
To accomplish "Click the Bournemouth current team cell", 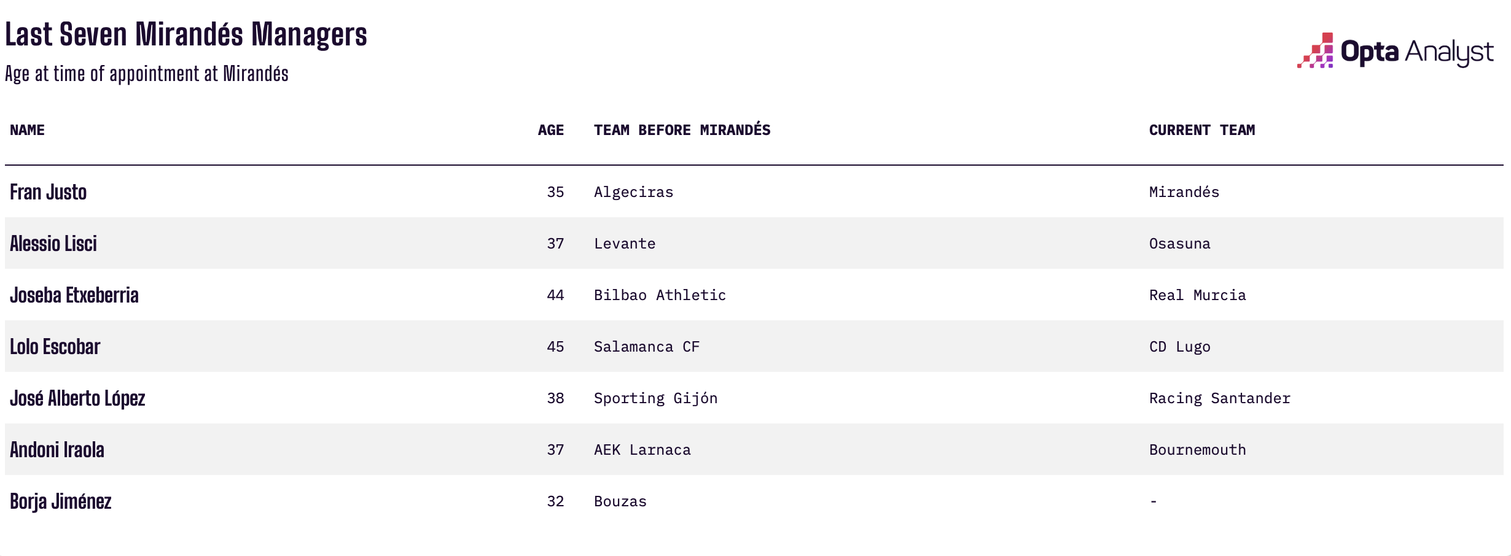I will click(x=1197, y=450).
